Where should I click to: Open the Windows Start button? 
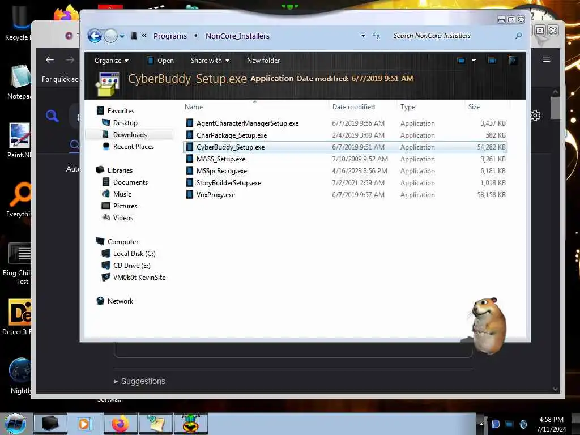coord(15,424)
